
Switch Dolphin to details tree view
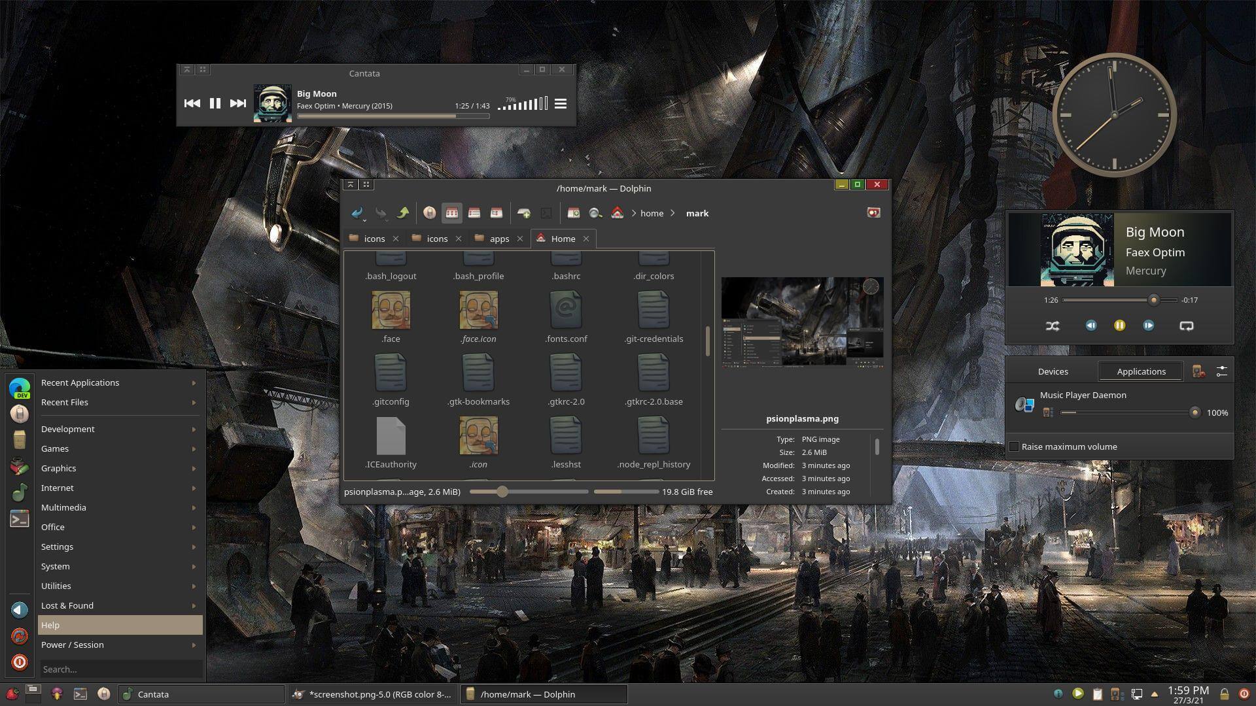pyautogui.click(x=497, y=213)
